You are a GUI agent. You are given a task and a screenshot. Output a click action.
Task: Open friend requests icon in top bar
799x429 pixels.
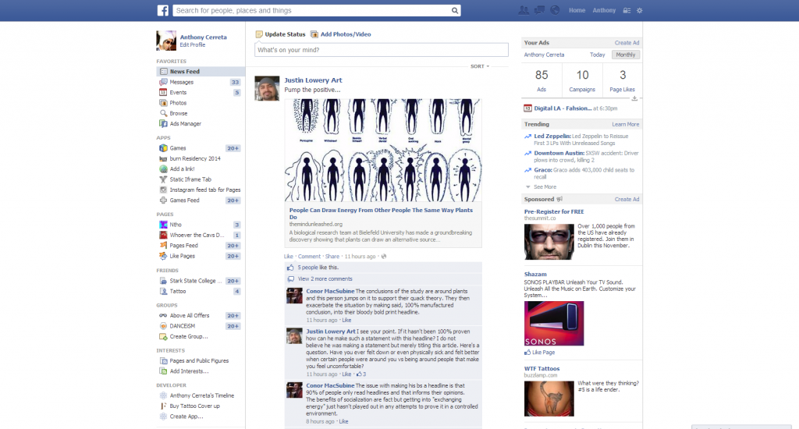point(524,10)
